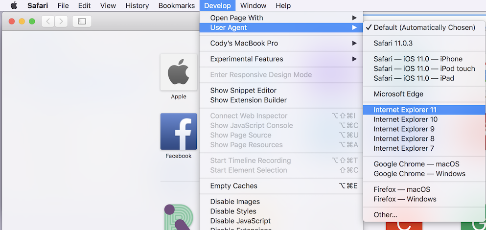
Task: Go back with the left arrow button
Action: pyautogui.click(x=48, y=21)
